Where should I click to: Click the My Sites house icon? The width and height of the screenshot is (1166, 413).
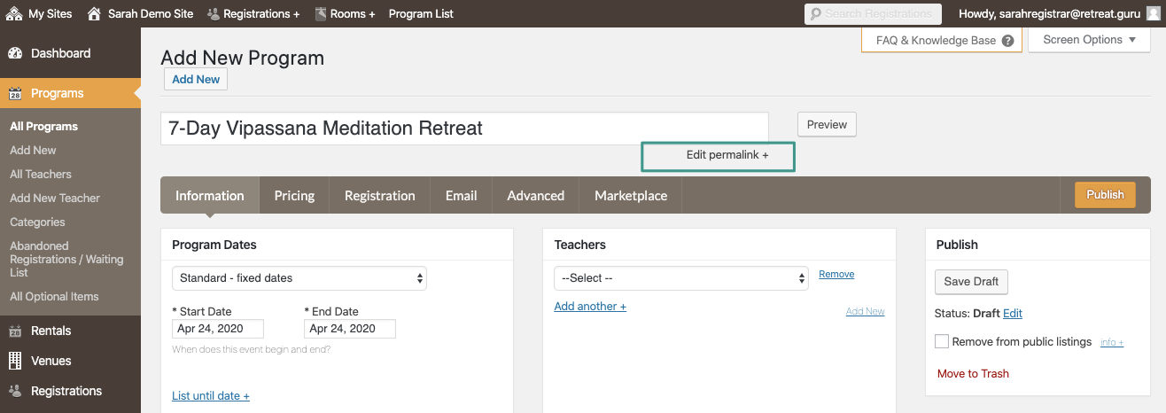click(14, 13)
